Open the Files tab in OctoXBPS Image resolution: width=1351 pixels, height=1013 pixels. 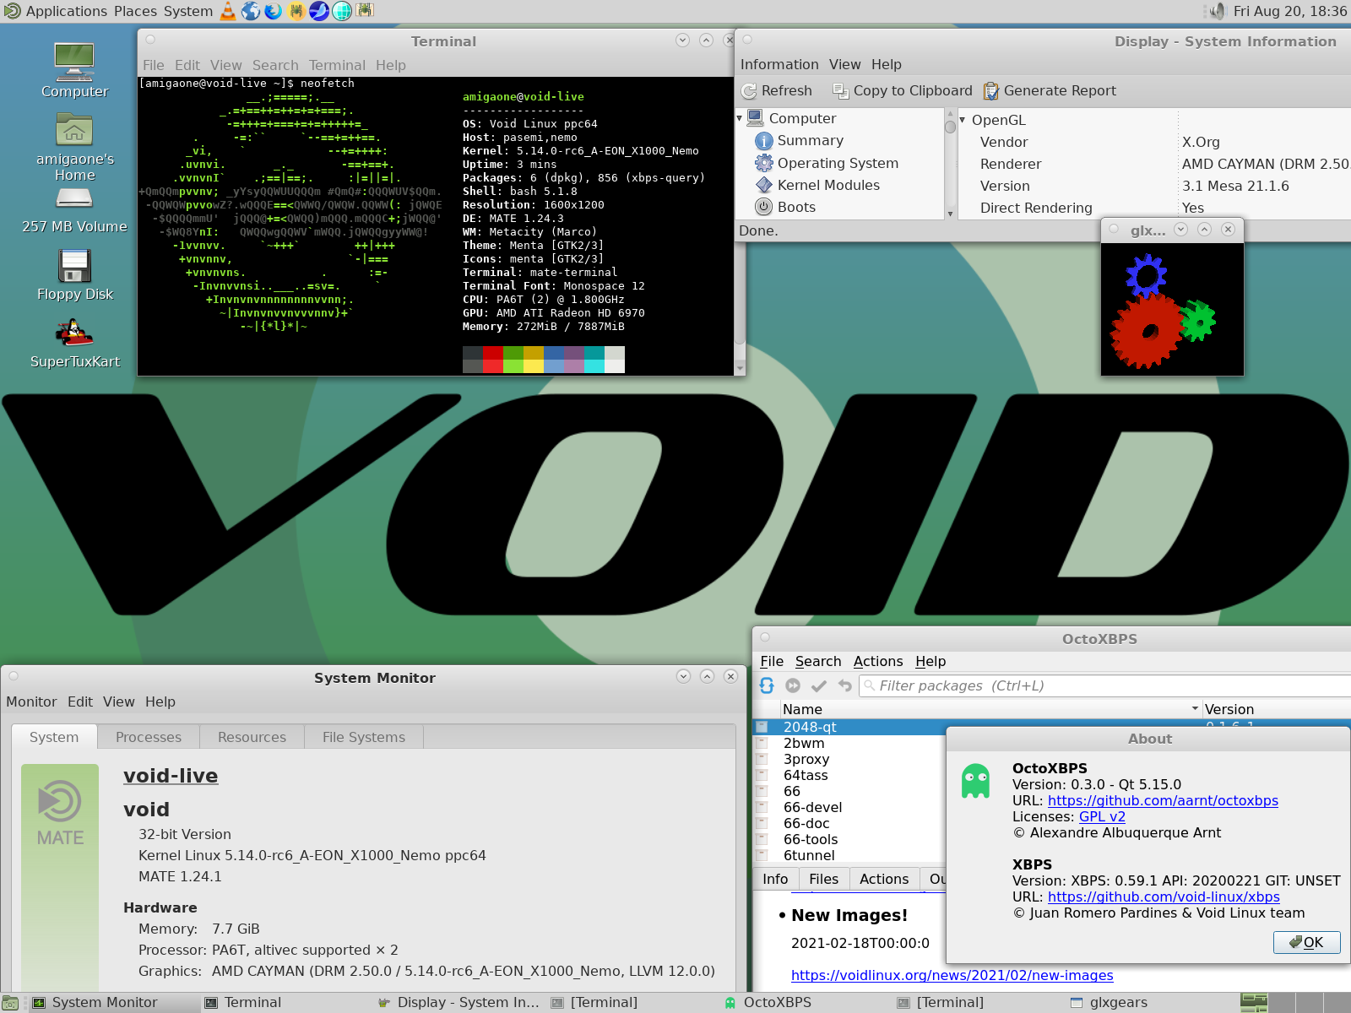[823, 879]
